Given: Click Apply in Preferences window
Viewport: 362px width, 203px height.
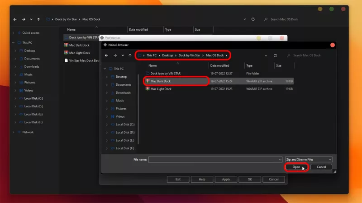Looking at the screenshot, I should point(226,179).
